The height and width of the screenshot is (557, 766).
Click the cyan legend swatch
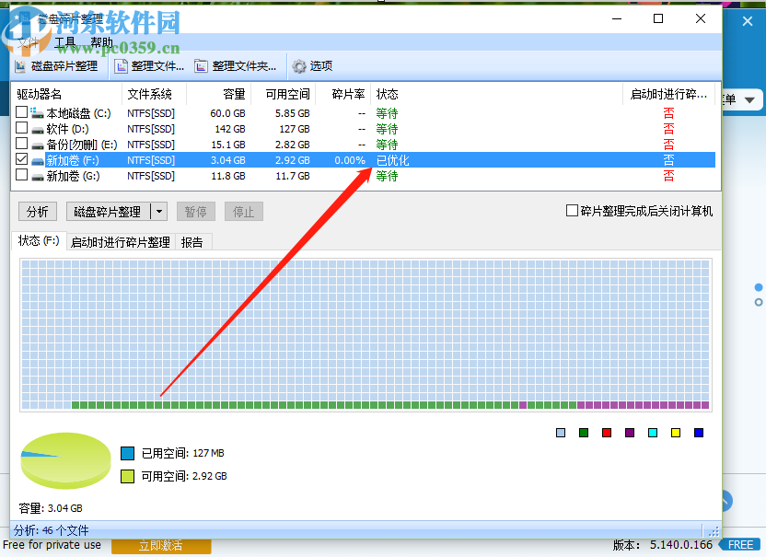point(653,433)
